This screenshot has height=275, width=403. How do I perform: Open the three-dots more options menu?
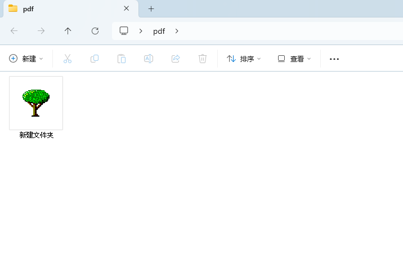coord(334,59)
